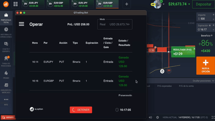Image resolution: width=215 pixels, height=121 pixels.
Task: Increase the Expiración time with plus
Action: pos(214,25)
